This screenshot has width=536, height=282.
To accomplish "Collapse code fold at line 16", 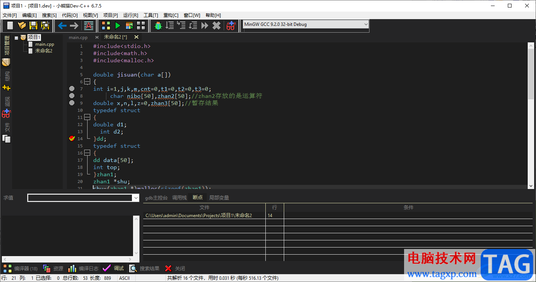I will click(x=87, y=153).
